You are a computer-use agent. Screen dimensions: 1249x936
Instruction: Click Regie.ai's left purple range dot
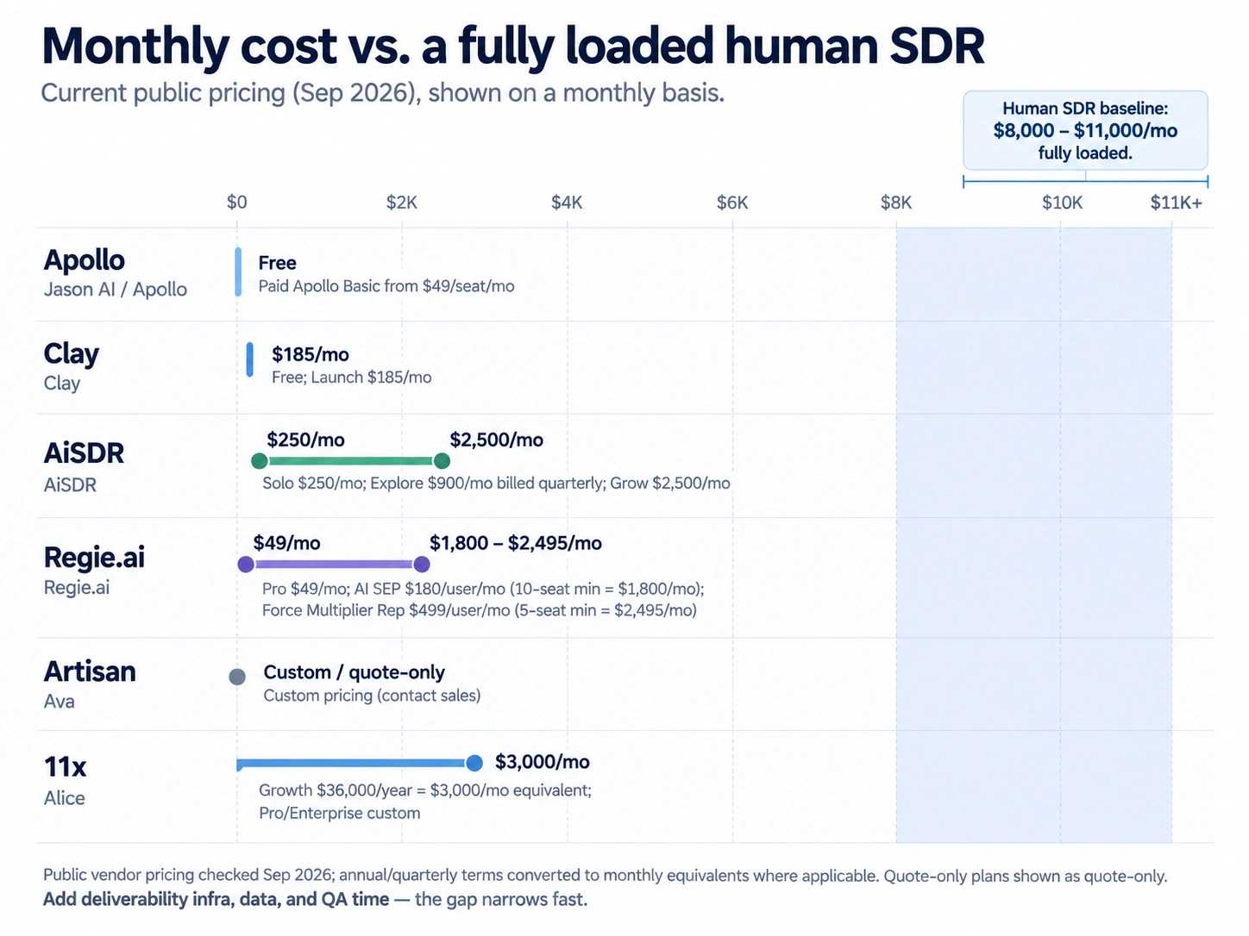tap(246, 565)
